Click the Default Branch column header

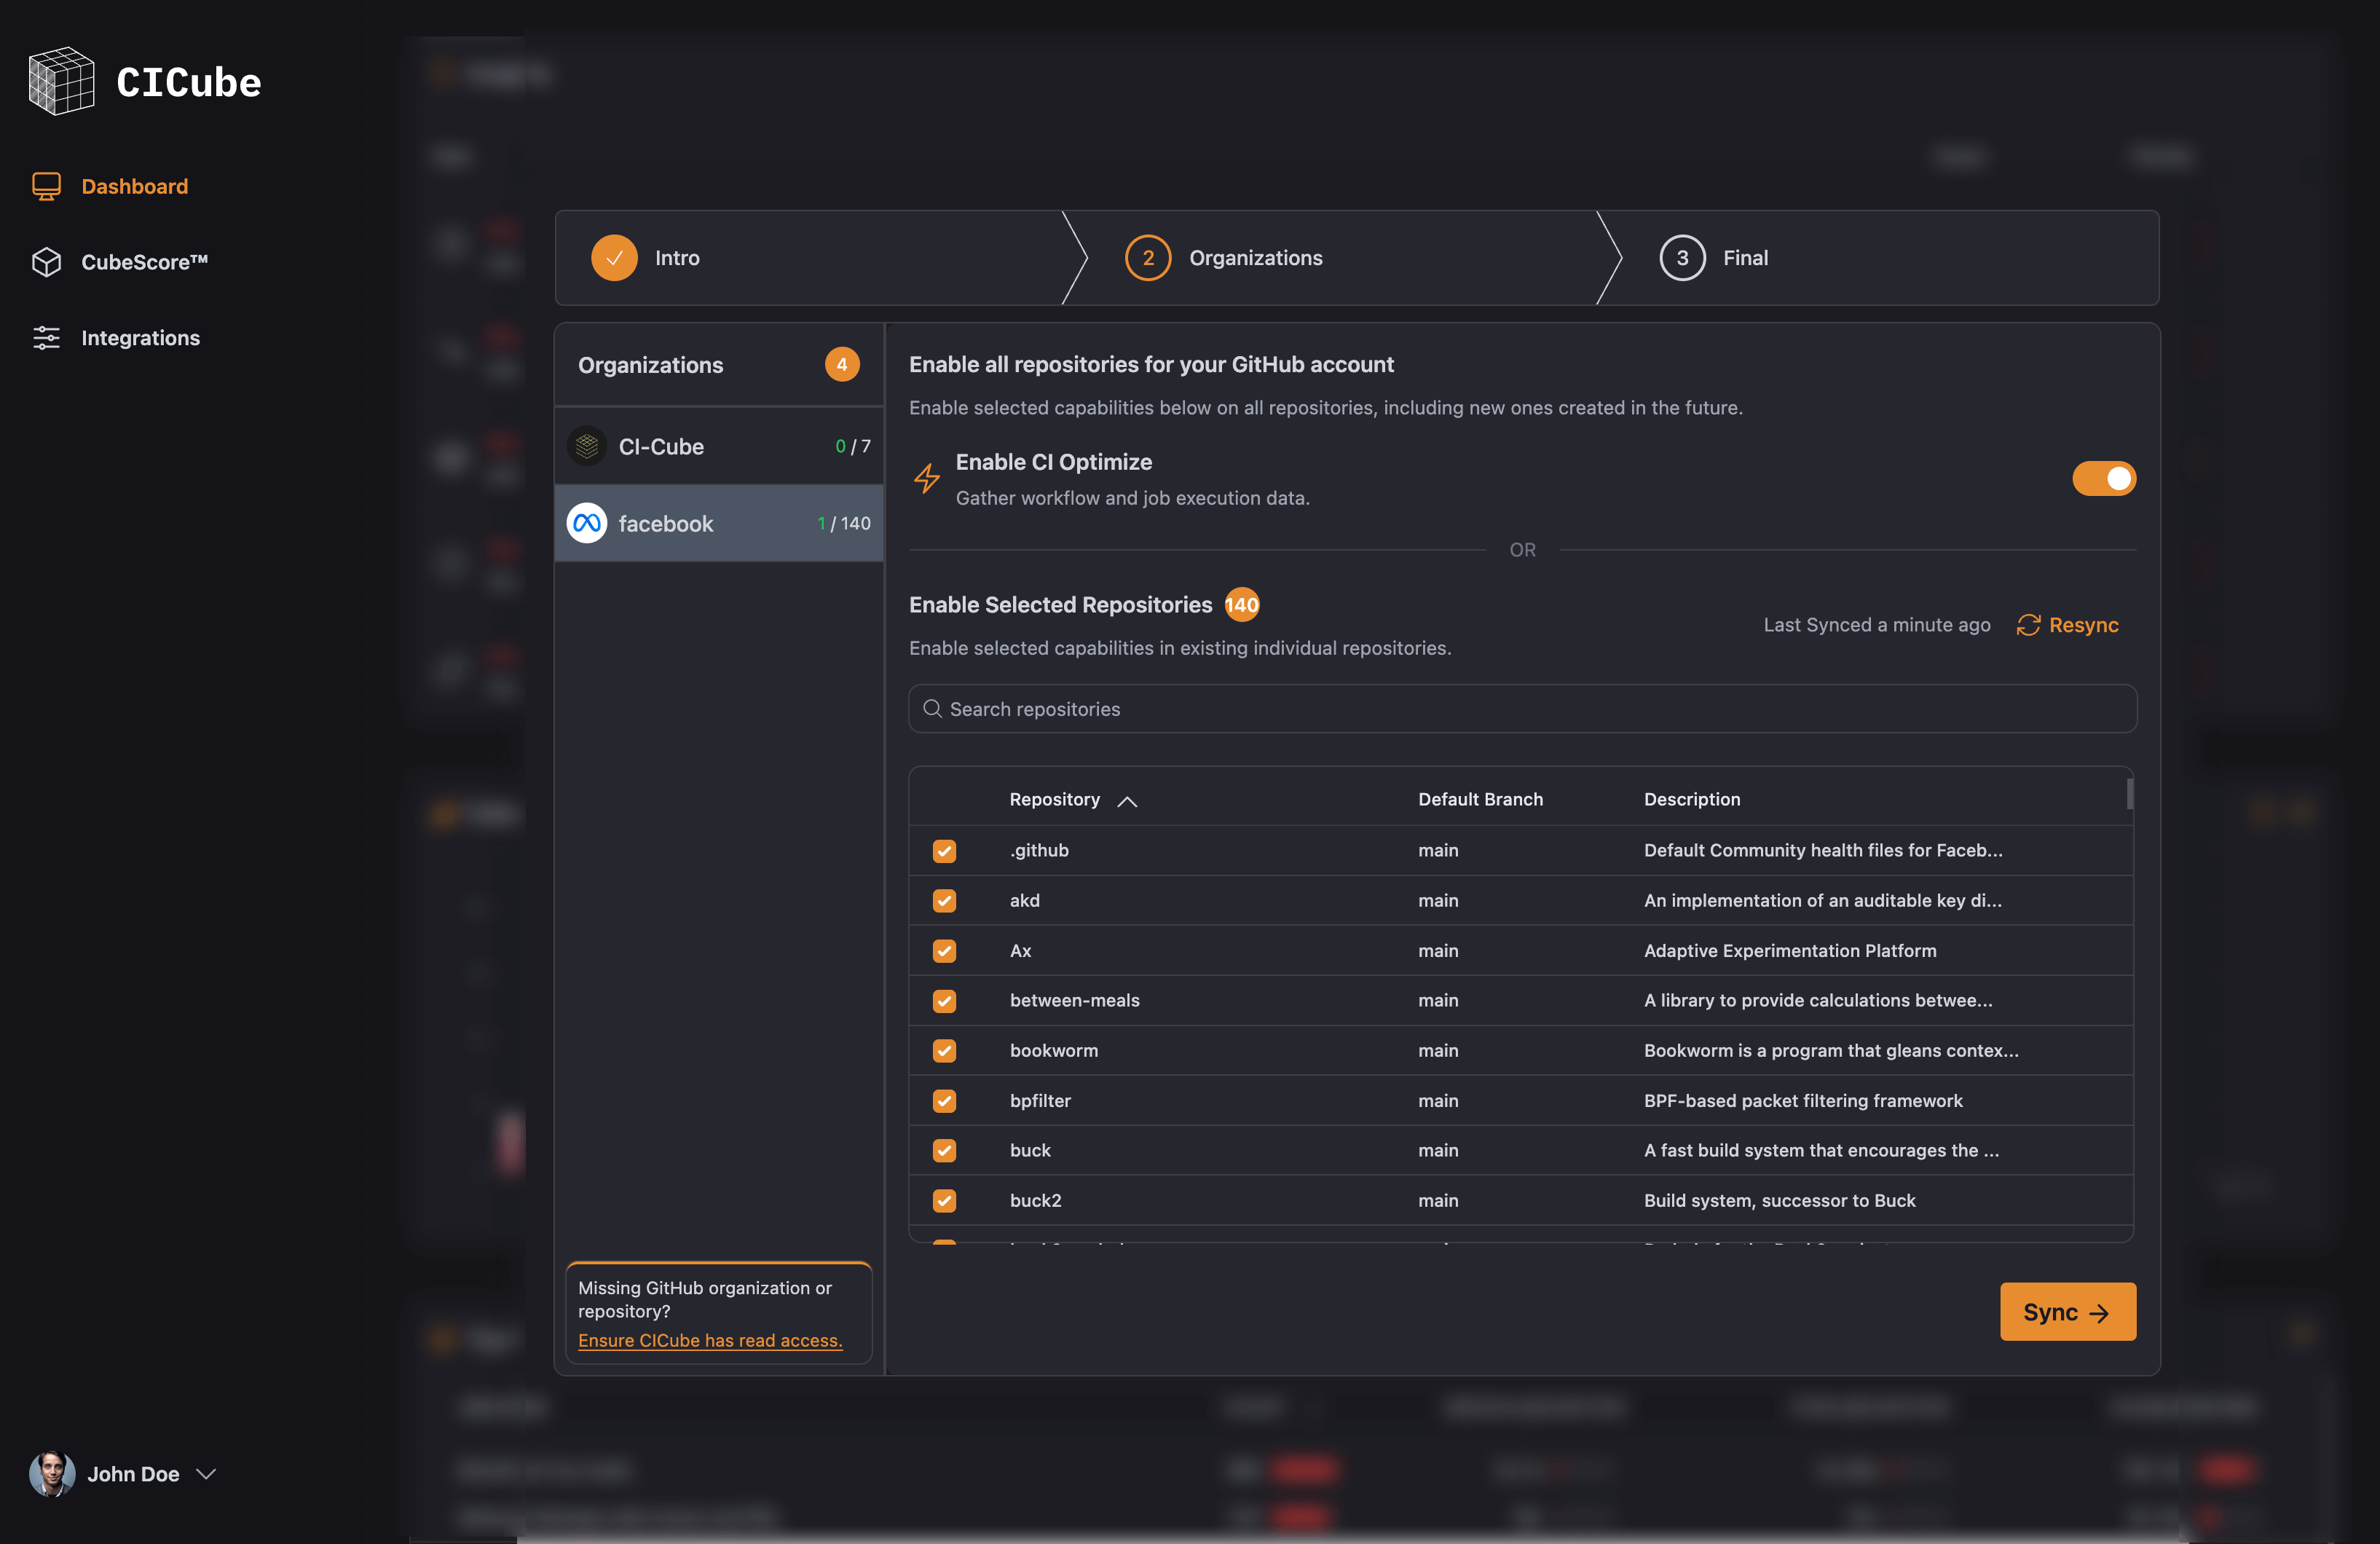coord(1480,799)
